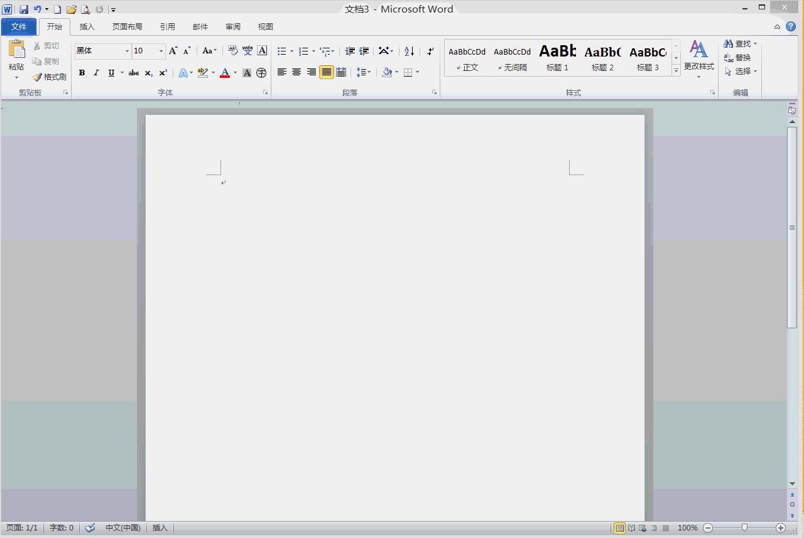Open the 文件 file menu button
Viewport: 804px width, 538px height.
[19, 26]
